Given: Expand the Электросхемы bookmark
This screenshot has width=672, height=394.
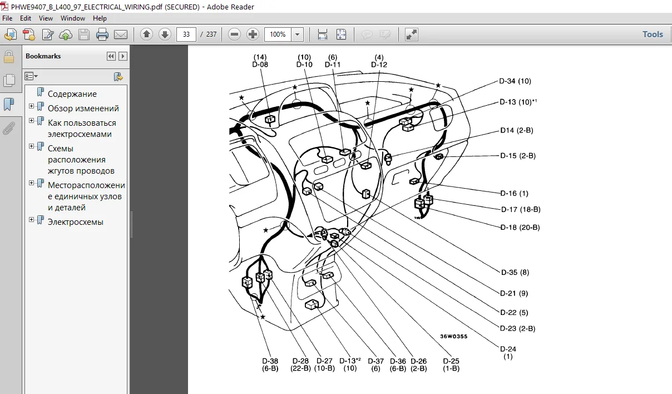Looking at the screenshot, I should (31, 220).
